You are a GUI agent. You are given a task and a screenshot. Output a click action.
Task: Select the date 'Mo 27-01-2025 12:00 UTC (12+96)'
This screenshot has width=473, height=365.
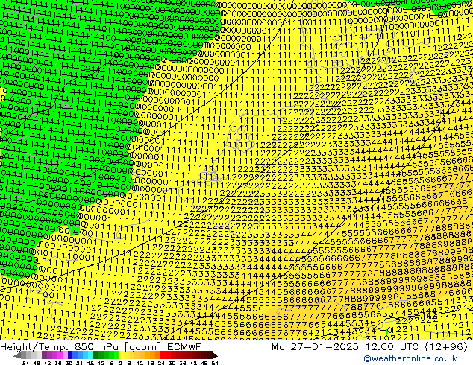[x=369, y=347]
